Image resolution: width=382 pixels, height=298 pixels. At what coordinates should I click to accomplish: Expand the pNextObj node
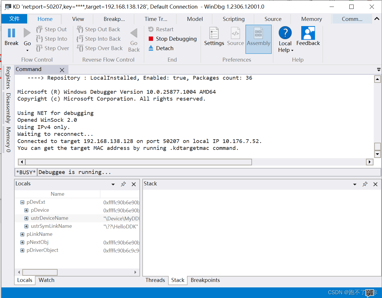(x=22, y=242)
